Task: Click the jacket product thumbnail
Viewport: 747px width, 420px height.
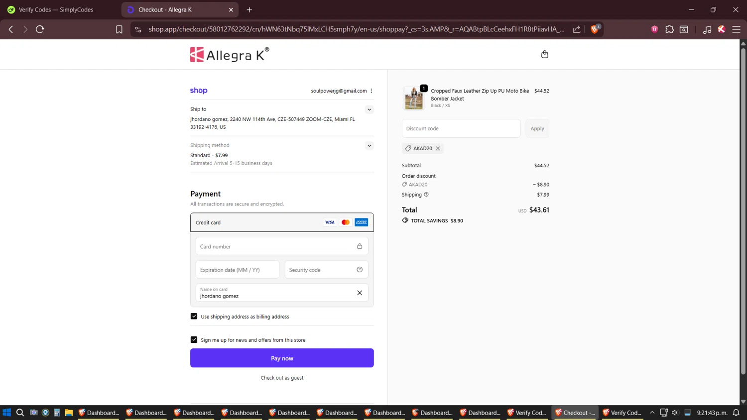Action: click(414, 98)
